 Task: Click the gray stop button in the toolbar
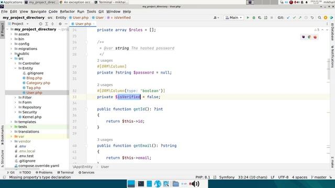(x=272, y=18)
